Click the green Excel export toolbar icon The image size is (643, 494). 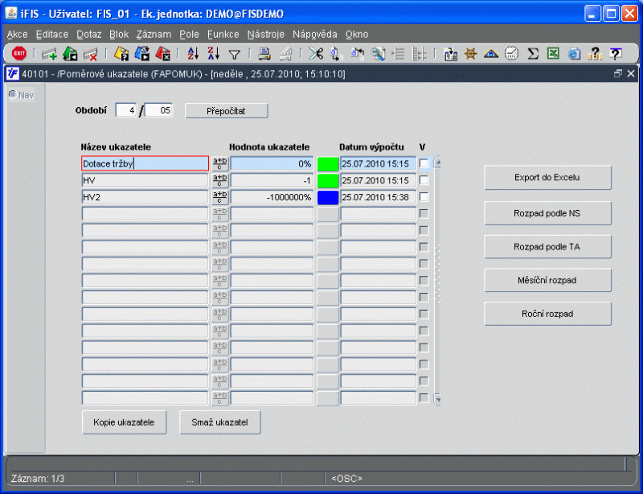[x=553, y=53]
